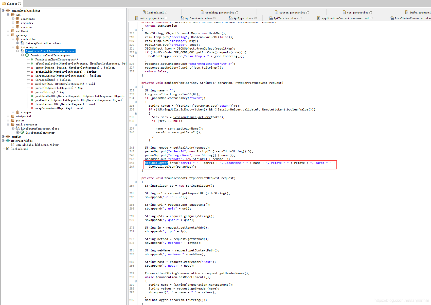Fold the troubleshoot method code block
Image resolution: width=431 pixels, height=305 pixels.
coord(136,182)
